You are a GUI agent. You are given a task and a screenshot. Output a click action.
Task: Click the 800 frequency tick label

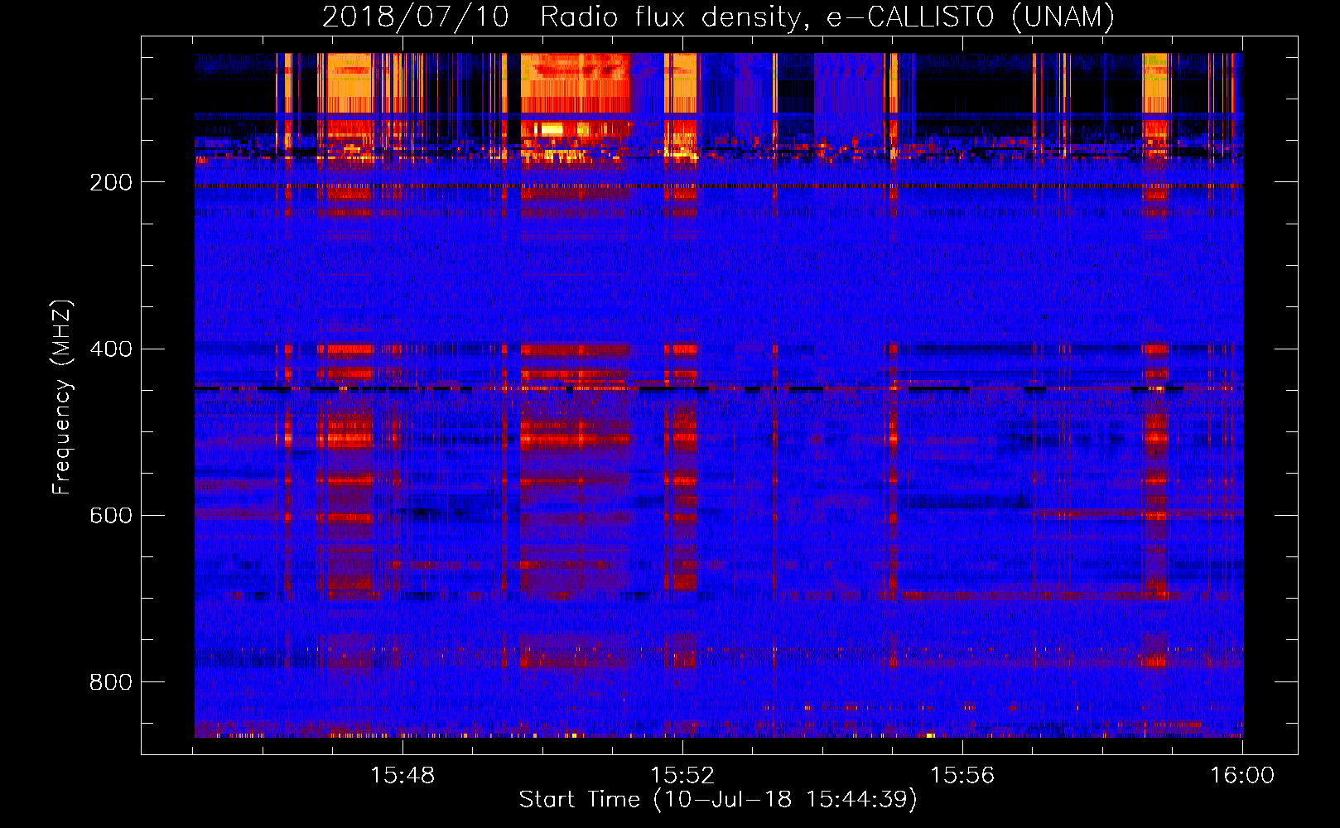click(x=111, y=682)
